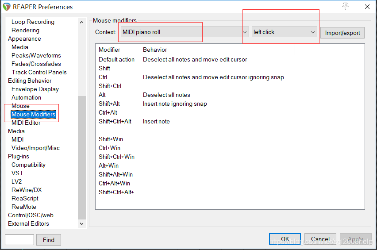This screenshot has height=250, width=377.
Task: Select the Ctrl+Alt+Win modifier row
Action: 230,184
